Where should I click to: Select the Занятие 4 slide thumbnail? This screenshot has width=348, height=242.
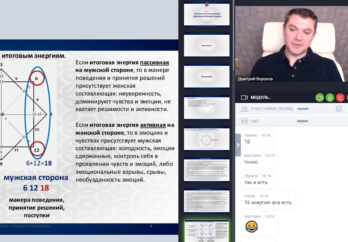point(207,45)
